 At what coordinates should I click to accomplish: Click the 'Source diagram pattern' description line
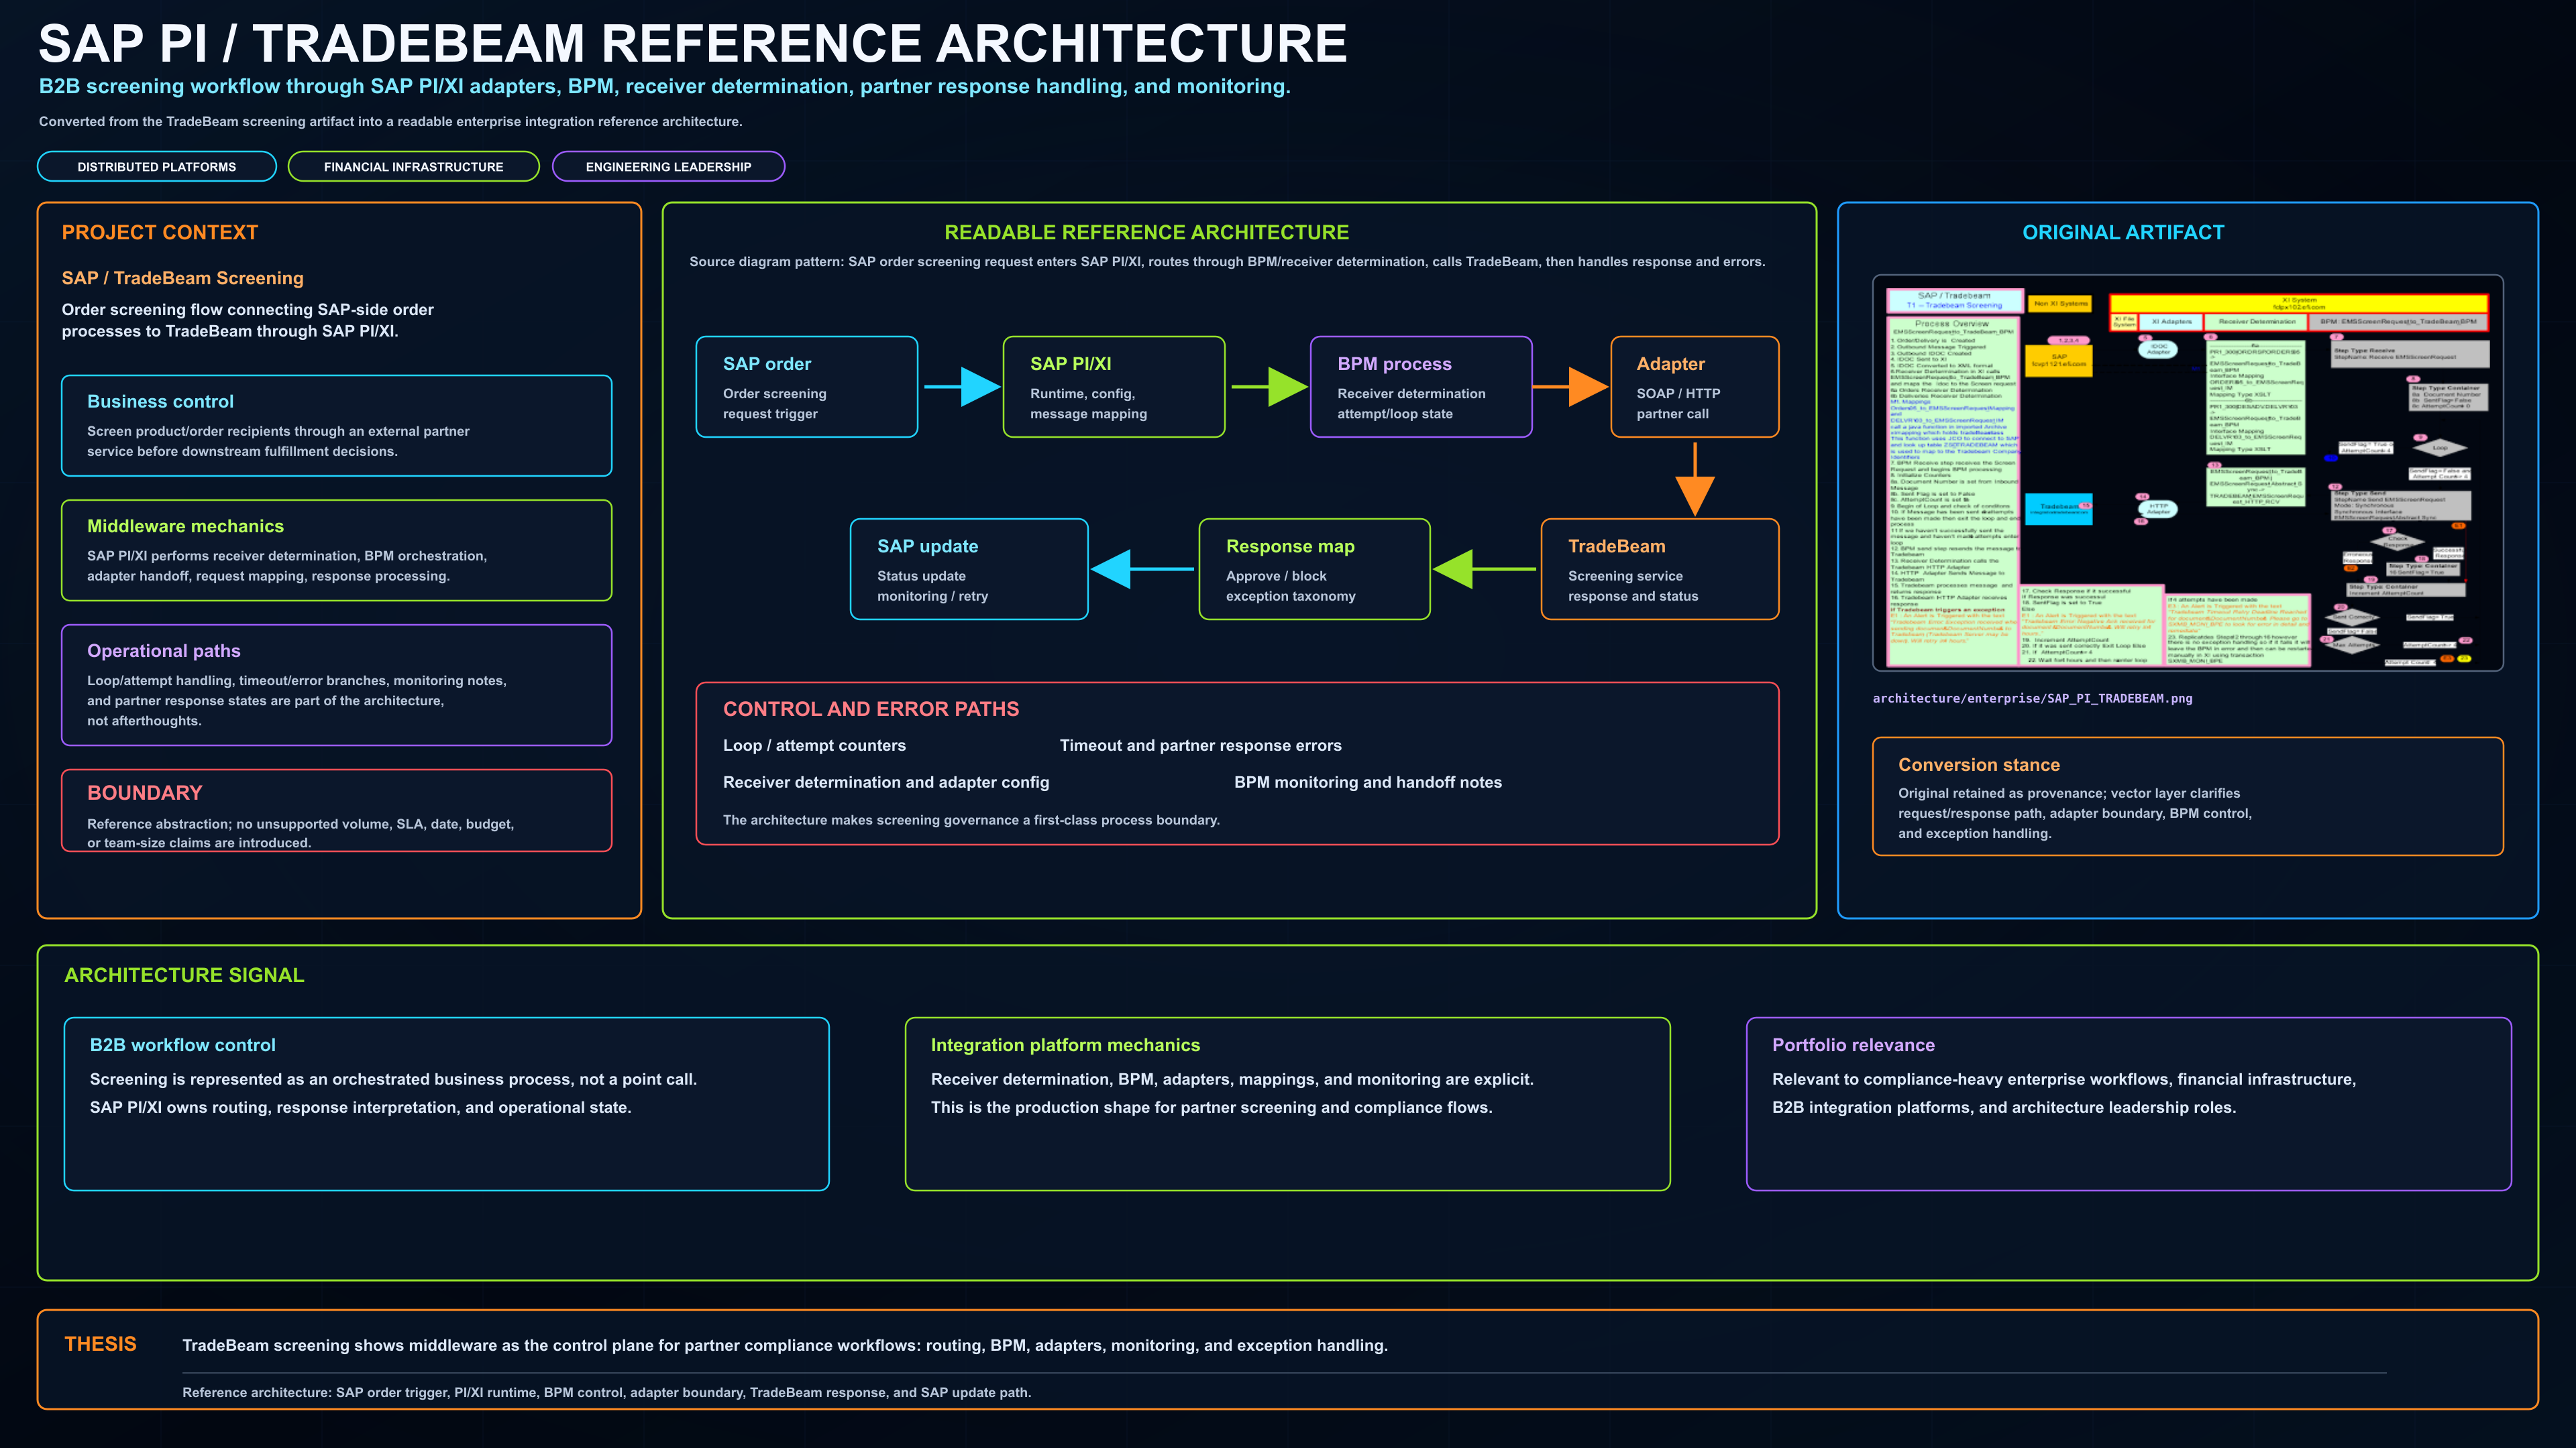[1227, 262]
